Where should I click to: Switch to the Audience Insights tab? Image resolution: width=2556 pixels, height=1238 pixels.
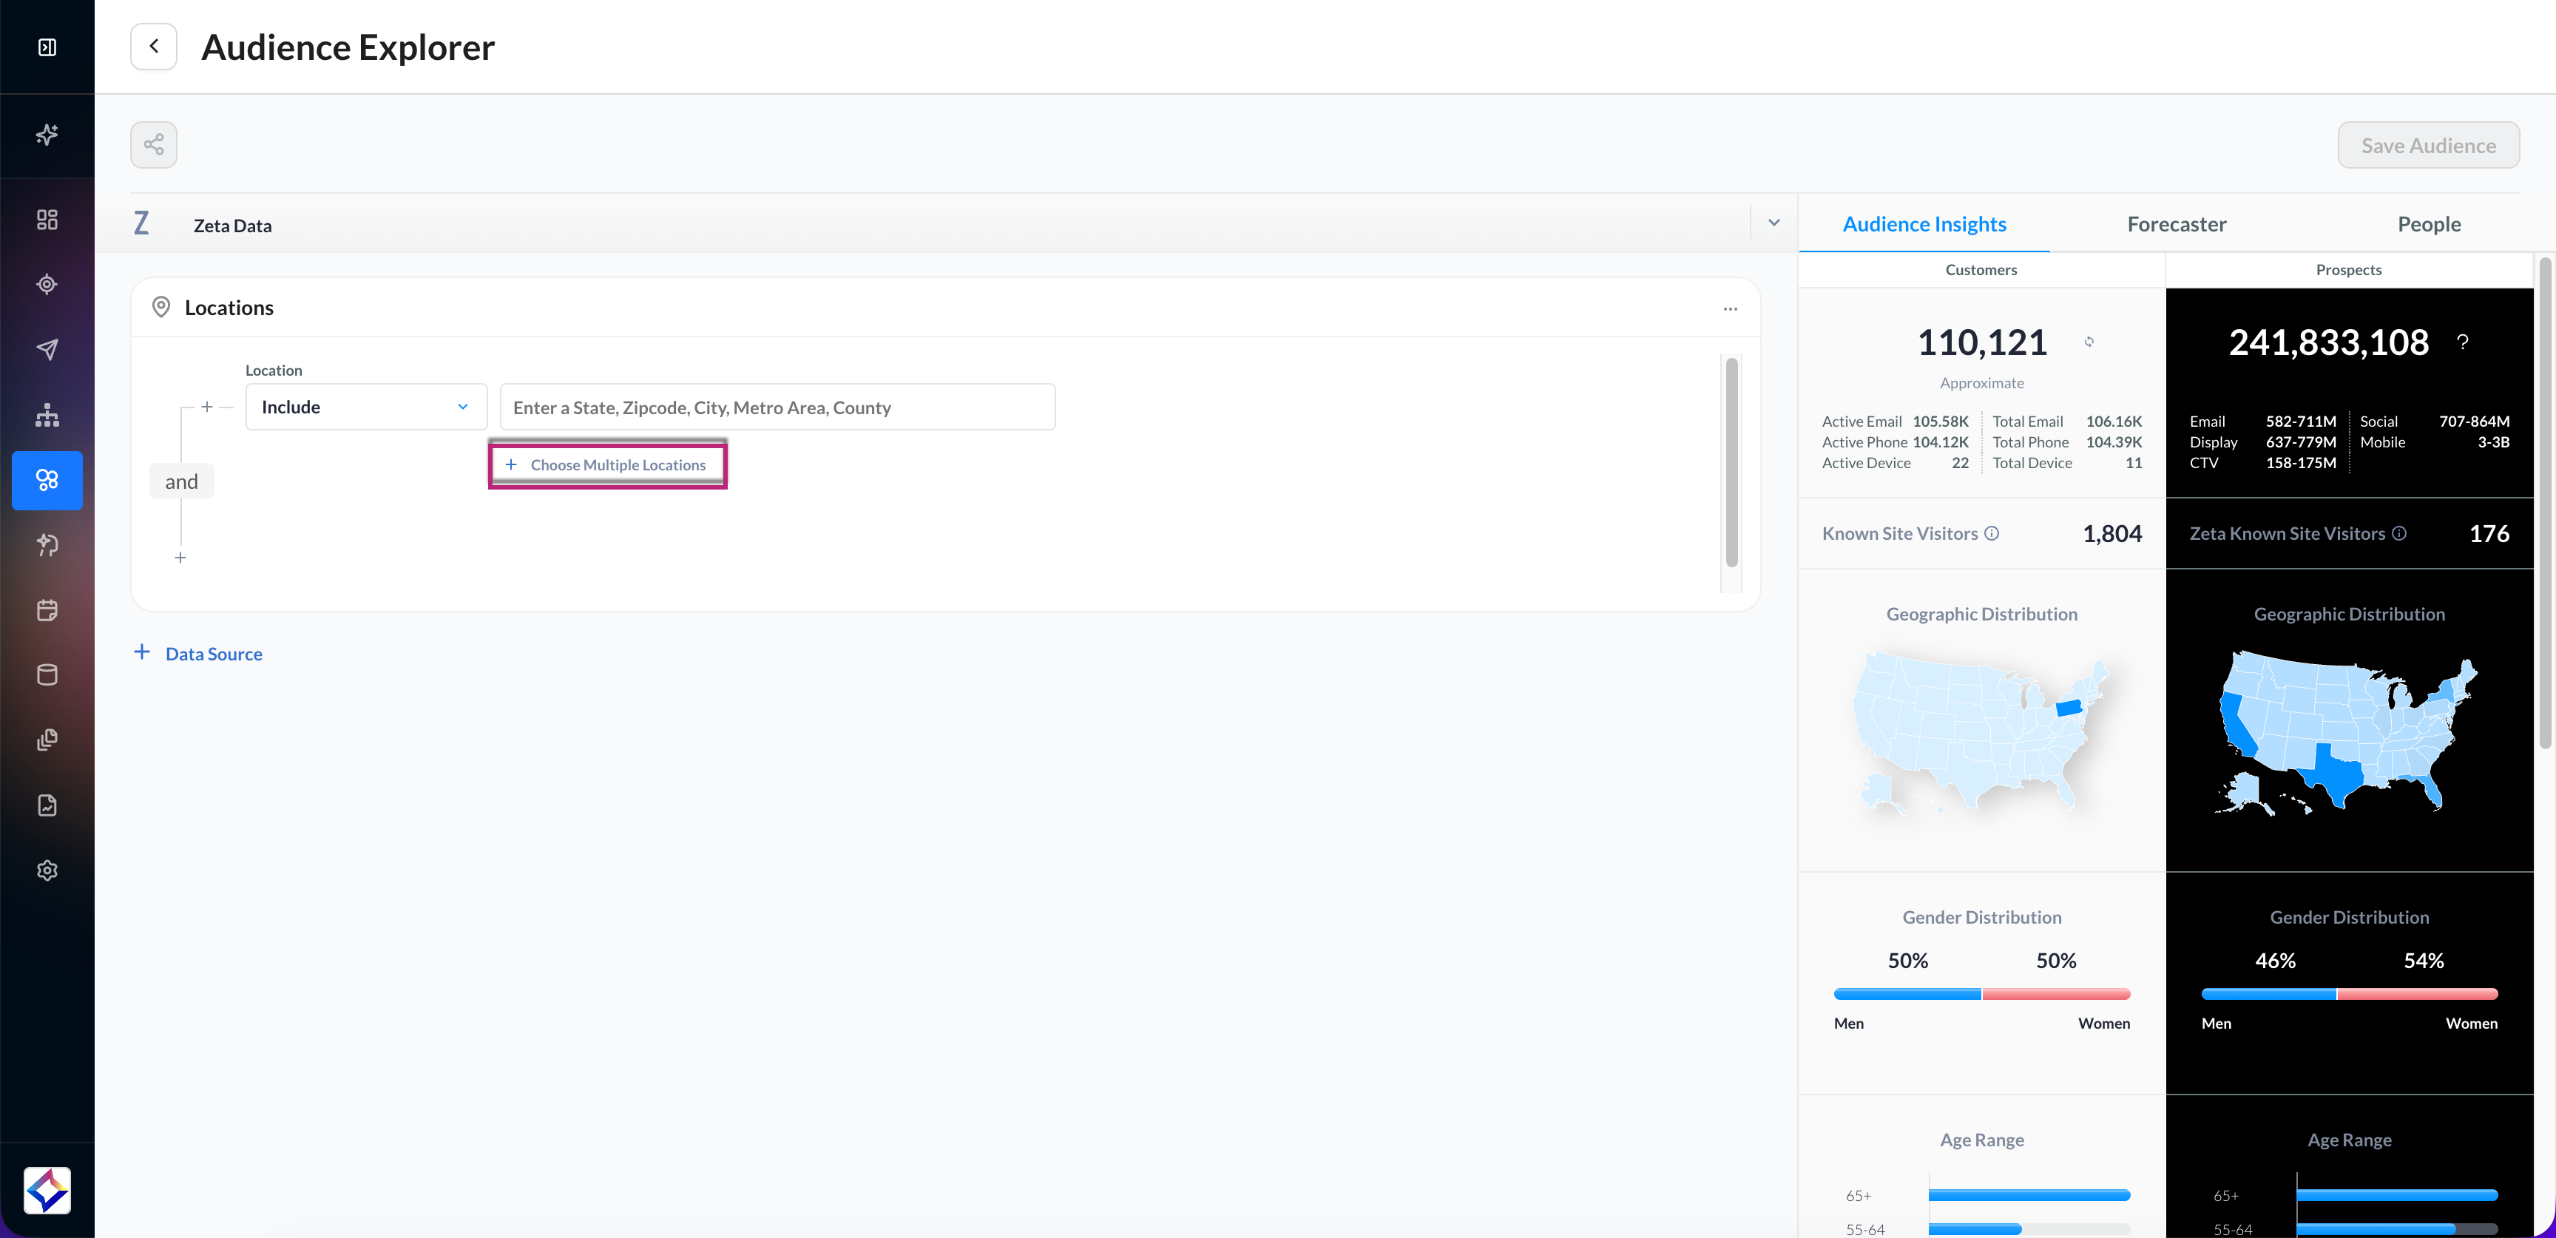click(x=1924, y=224)
